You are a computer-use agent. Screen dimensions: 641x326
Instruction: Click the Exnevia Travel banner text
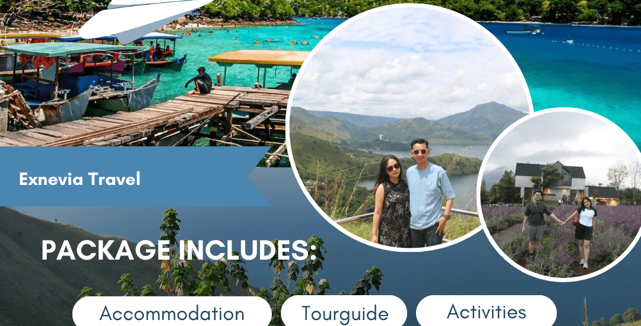coord(80,179)
